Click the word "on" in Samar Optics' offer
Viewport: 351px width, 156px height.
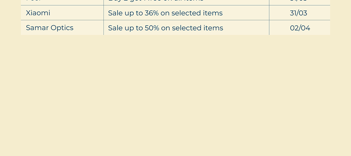click(165, 28)
